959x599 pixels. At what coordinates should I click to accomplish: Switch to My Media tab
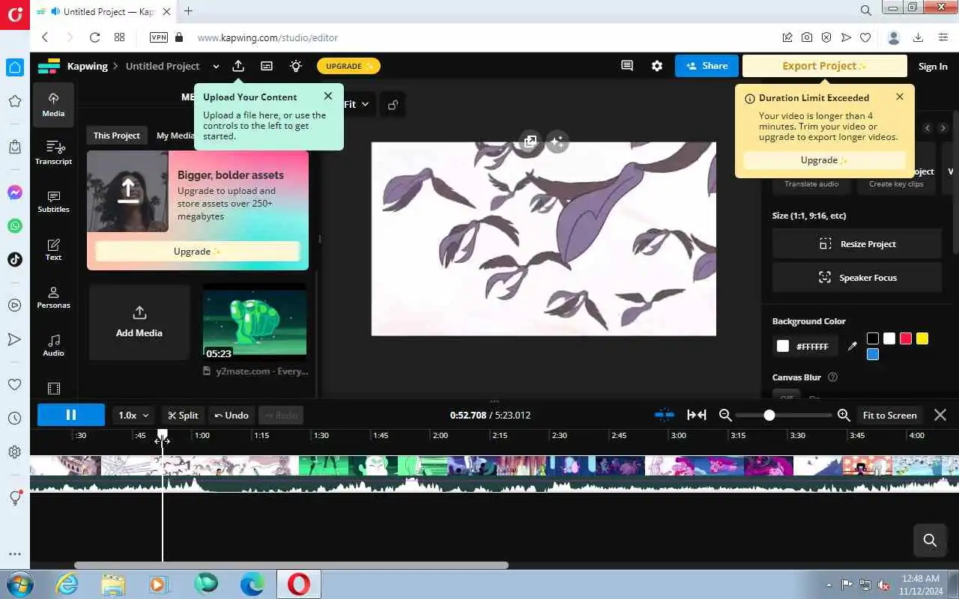pyautogui.click(x=175, y=136)
